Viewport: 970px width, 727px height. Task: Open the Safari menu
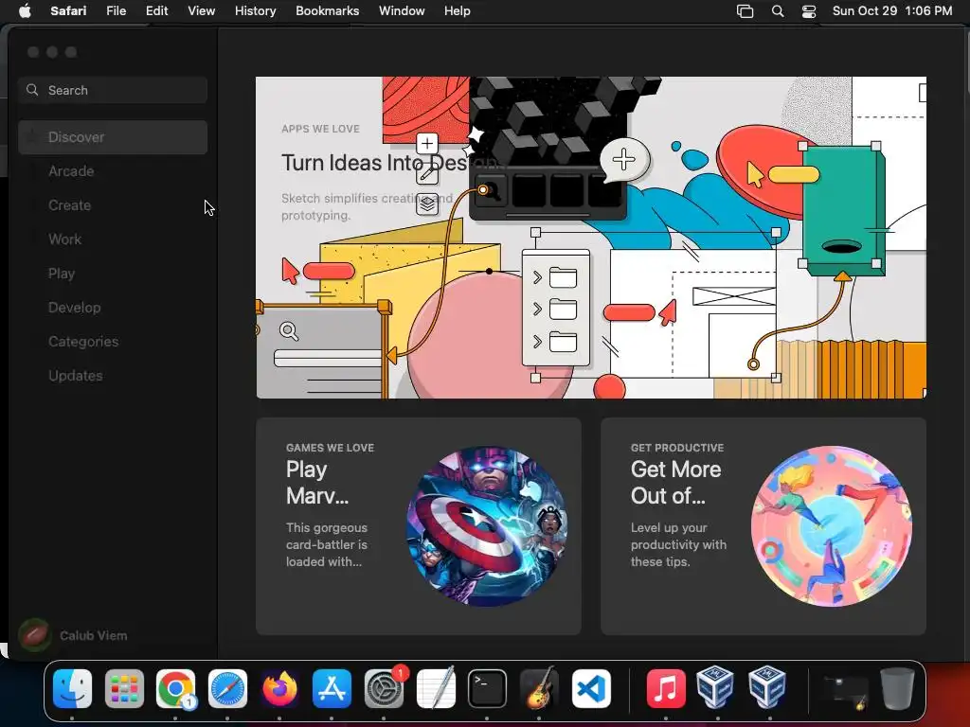[x=68, y=10]
